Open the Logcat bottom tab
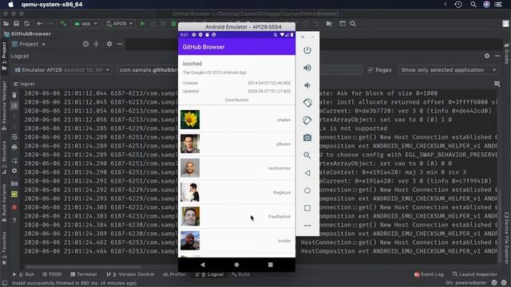Viewport: 511px width, 287px height. point(209,274)
